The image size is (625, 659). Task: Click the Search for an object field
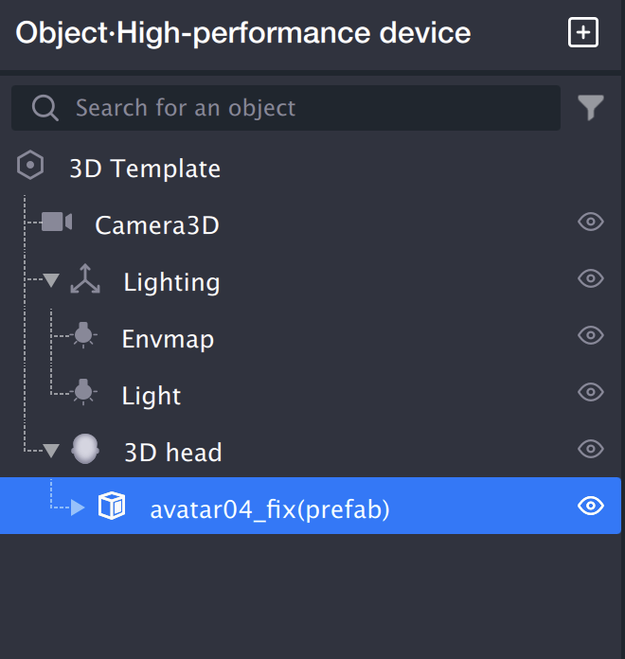(x=284, y=108)
